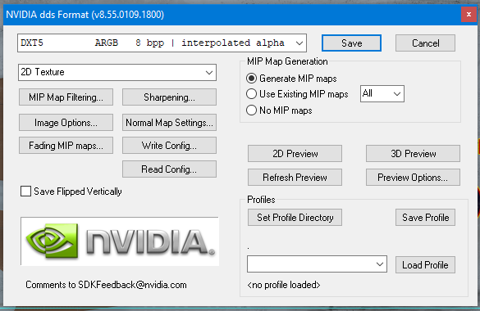Viewport: 480px width, 311px height.
Task: Click Read Config button
Action: coord(169,169)
